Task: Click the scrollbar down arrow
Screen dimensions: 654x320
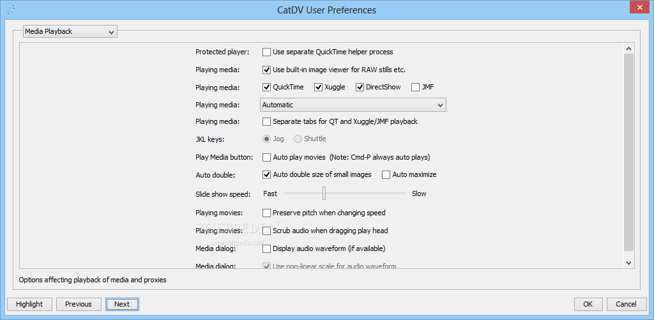Action: pos(629,263)
